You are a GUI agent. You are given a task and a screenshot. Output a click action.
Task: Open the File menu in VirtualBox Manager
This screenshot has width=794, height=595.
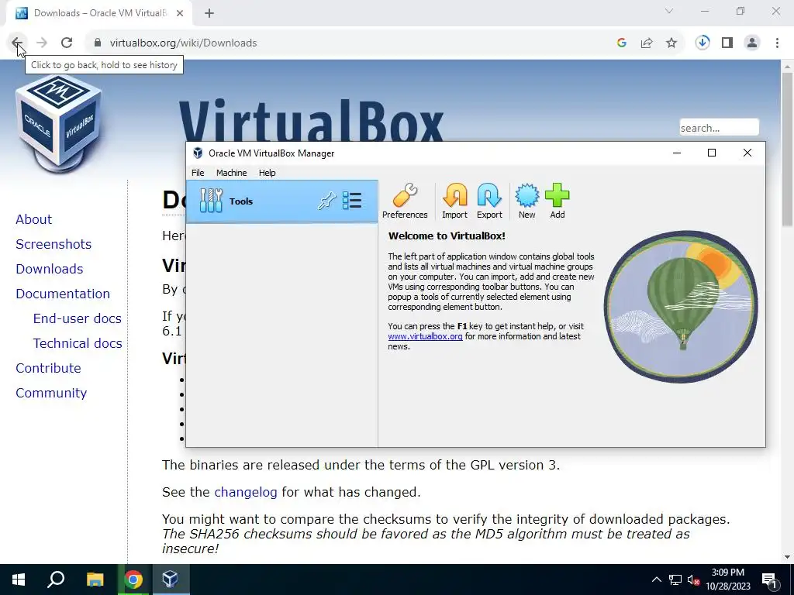click(198, 173)
